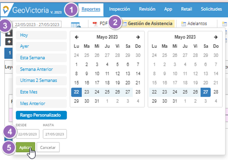This screenshot has width=228, height=160.
Task: Select day 22 in left calendar
Action: pos(76,92)
